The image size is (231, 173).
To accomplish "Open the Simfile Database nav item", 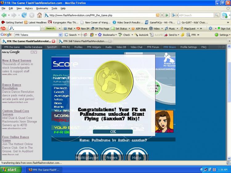I will click(33, 47).
